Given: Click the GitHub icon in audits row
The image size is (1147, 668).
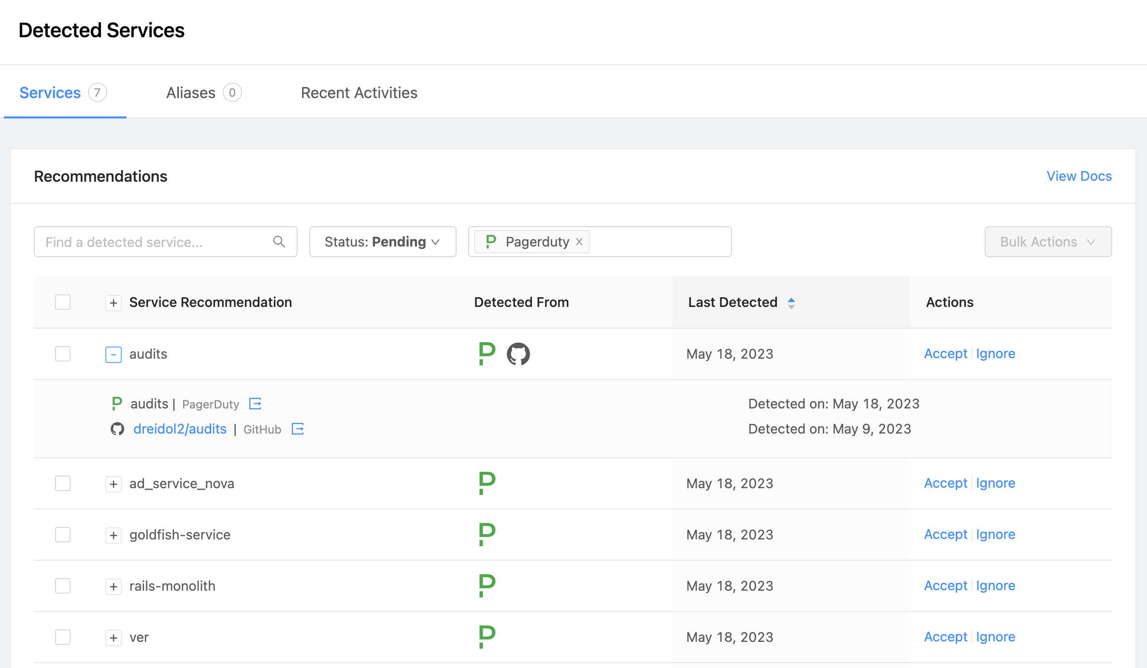Looking at the screenshot, I should [x=518, y=354].
